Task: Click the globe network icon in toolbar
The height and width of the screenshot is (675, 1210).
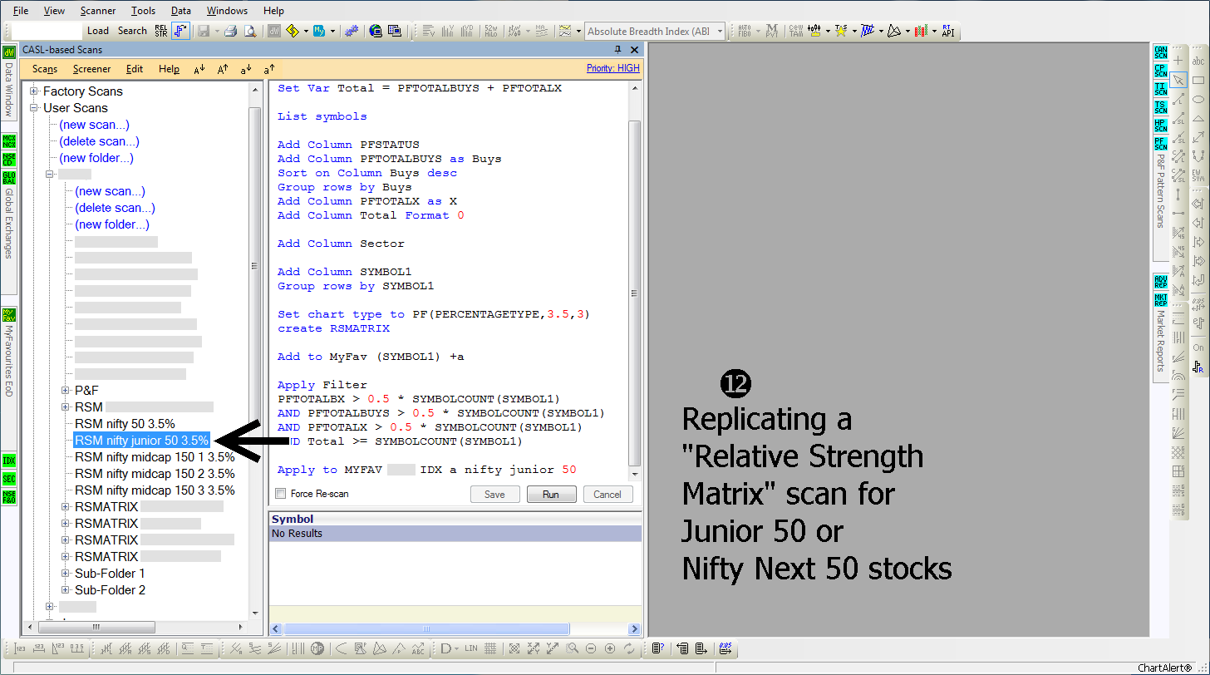Action: pyautogui.click(x=376, y=31)
